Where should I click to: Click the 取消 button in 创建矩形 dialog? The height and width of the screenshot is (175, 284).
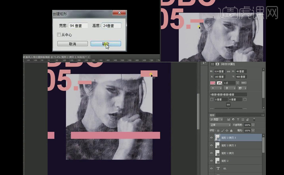coord(73,44)
